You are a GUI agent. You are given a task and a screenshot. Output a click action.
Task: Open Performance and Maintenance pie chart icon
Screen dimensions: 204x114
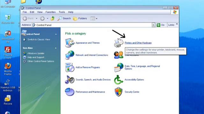click(69, 92)
